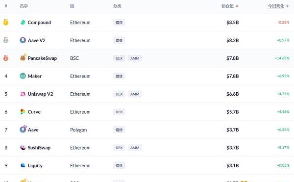
Task: Click the Maker logo icon
Action: coord(23,76)
